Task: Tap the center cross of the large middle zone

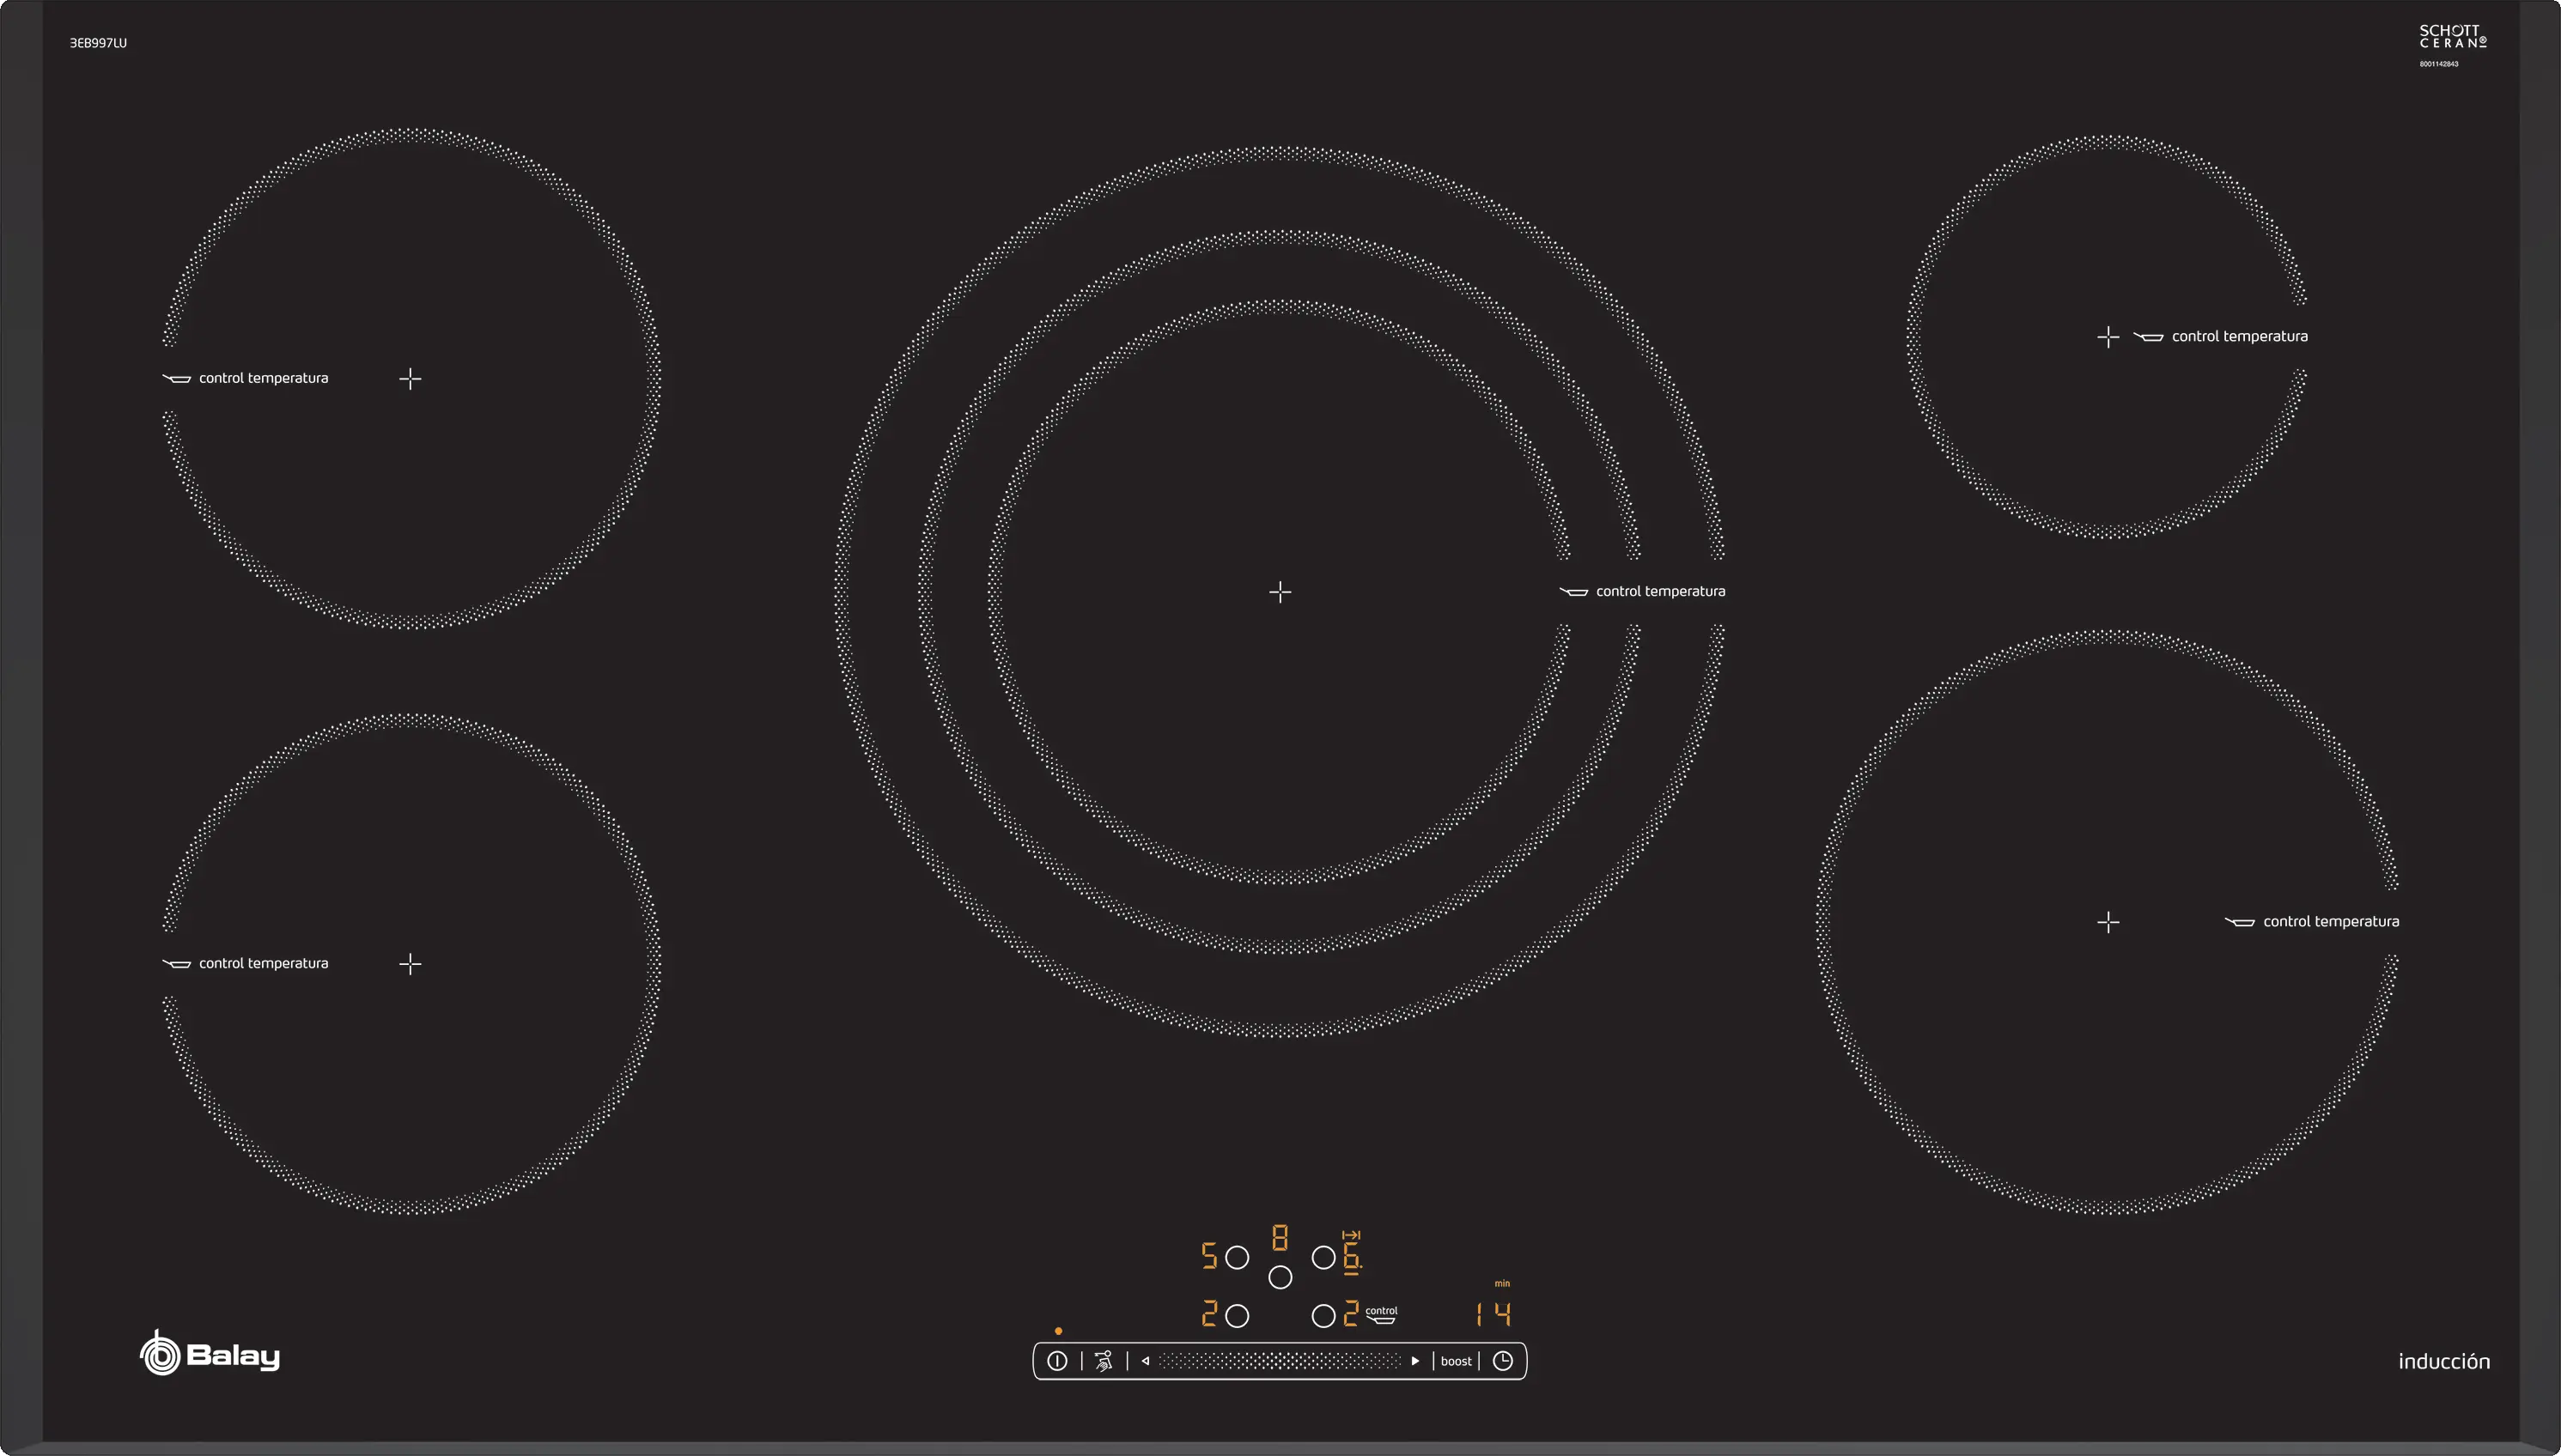Action: click(x=1280, y=592)
